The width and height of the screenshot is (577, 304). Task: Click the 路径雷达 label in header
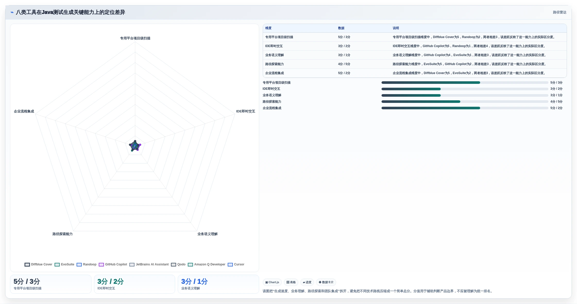(x=559, y=12)
